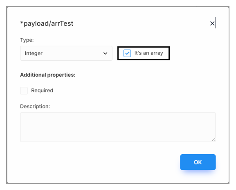236x190 pixels.
Task: Close the payload/arrTest dialog with X
Action: click(x=212, y=23)
